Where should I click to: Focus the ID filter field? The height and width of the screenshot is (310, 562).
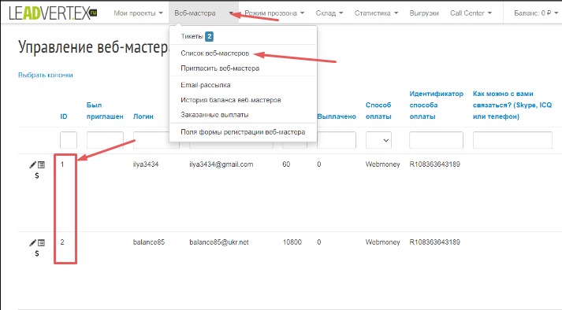(x=69, y=140)
